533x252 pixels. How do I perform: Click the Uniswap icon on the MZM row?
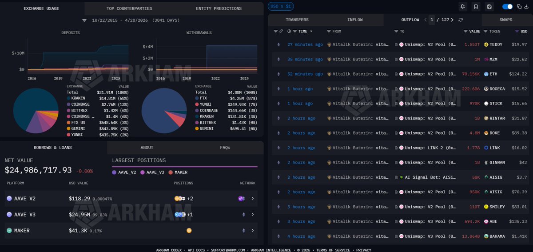[401, 59]
